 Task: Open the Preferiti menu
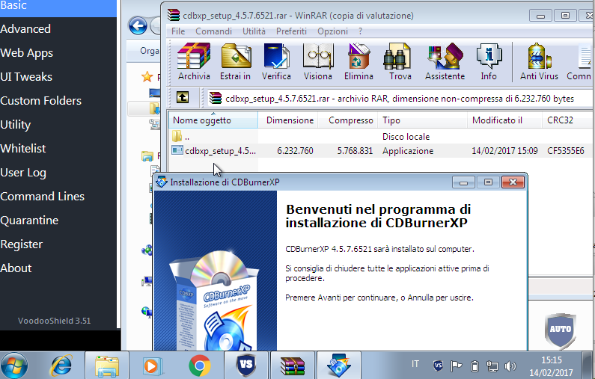point(291,31)
